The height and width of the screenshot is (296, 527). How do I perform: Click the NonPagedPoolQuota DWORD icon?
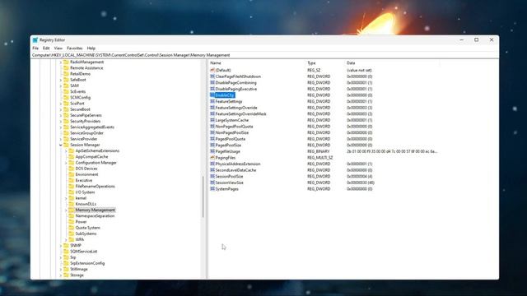pyautogui.click(x=212, y=127)
